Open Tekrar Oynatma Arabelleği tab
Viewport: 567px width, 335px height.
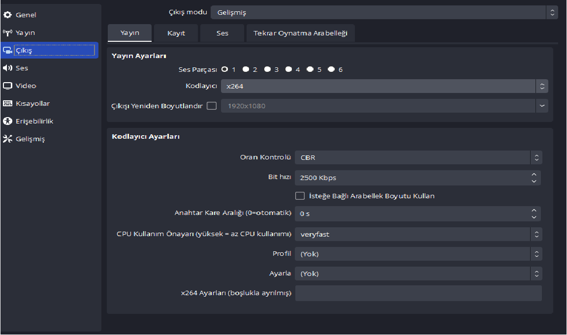300,33
